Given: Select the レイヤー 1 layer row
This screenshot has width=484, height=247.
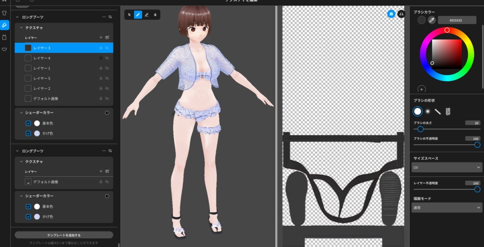Looking at the screenshot, I should click(x=64, y=68).
